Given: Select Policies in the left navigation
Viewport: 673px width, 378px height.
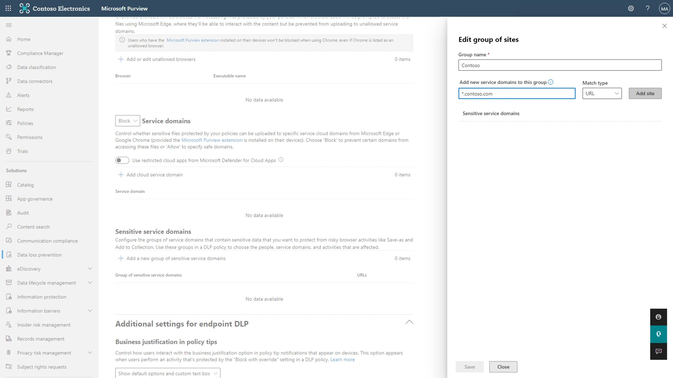Looking at the screenshot, I should tap(25, 123).
